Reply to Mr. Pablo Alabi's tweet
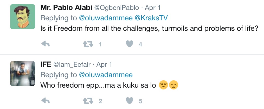This screenshot has width=264, height=109. (x=46, y=44)
